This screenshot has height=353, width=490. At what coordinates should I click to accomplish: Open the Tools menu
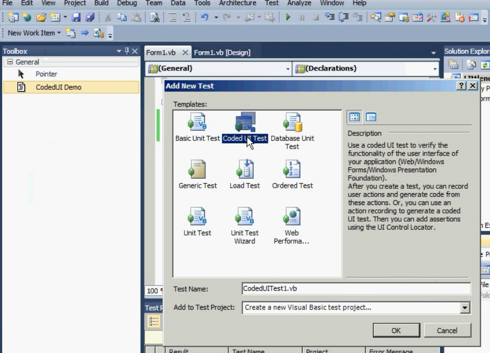click(202, 3)
